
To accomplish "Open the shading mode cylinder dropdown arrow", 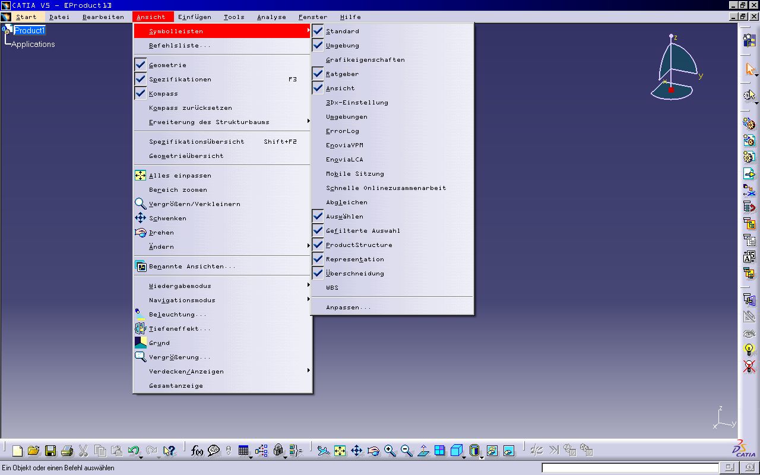I will [x=482, y=457].
